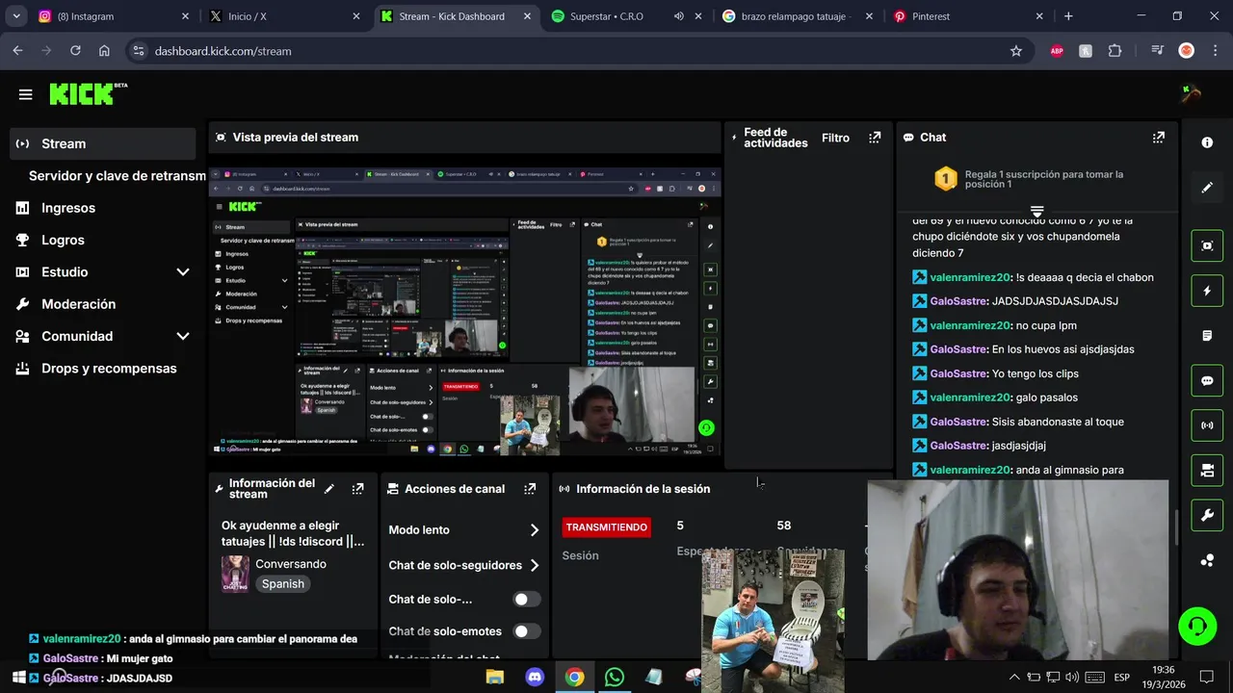
Task: Reload the page
Action: [x=75, y=51]
